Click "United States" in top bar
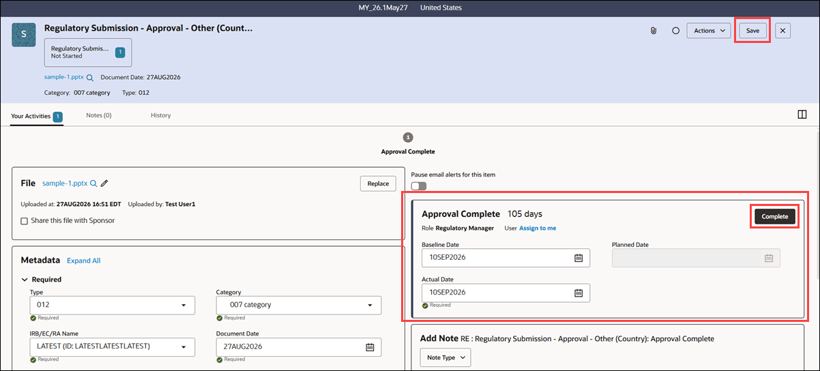 pyautogui.click(x=441, y=8)
